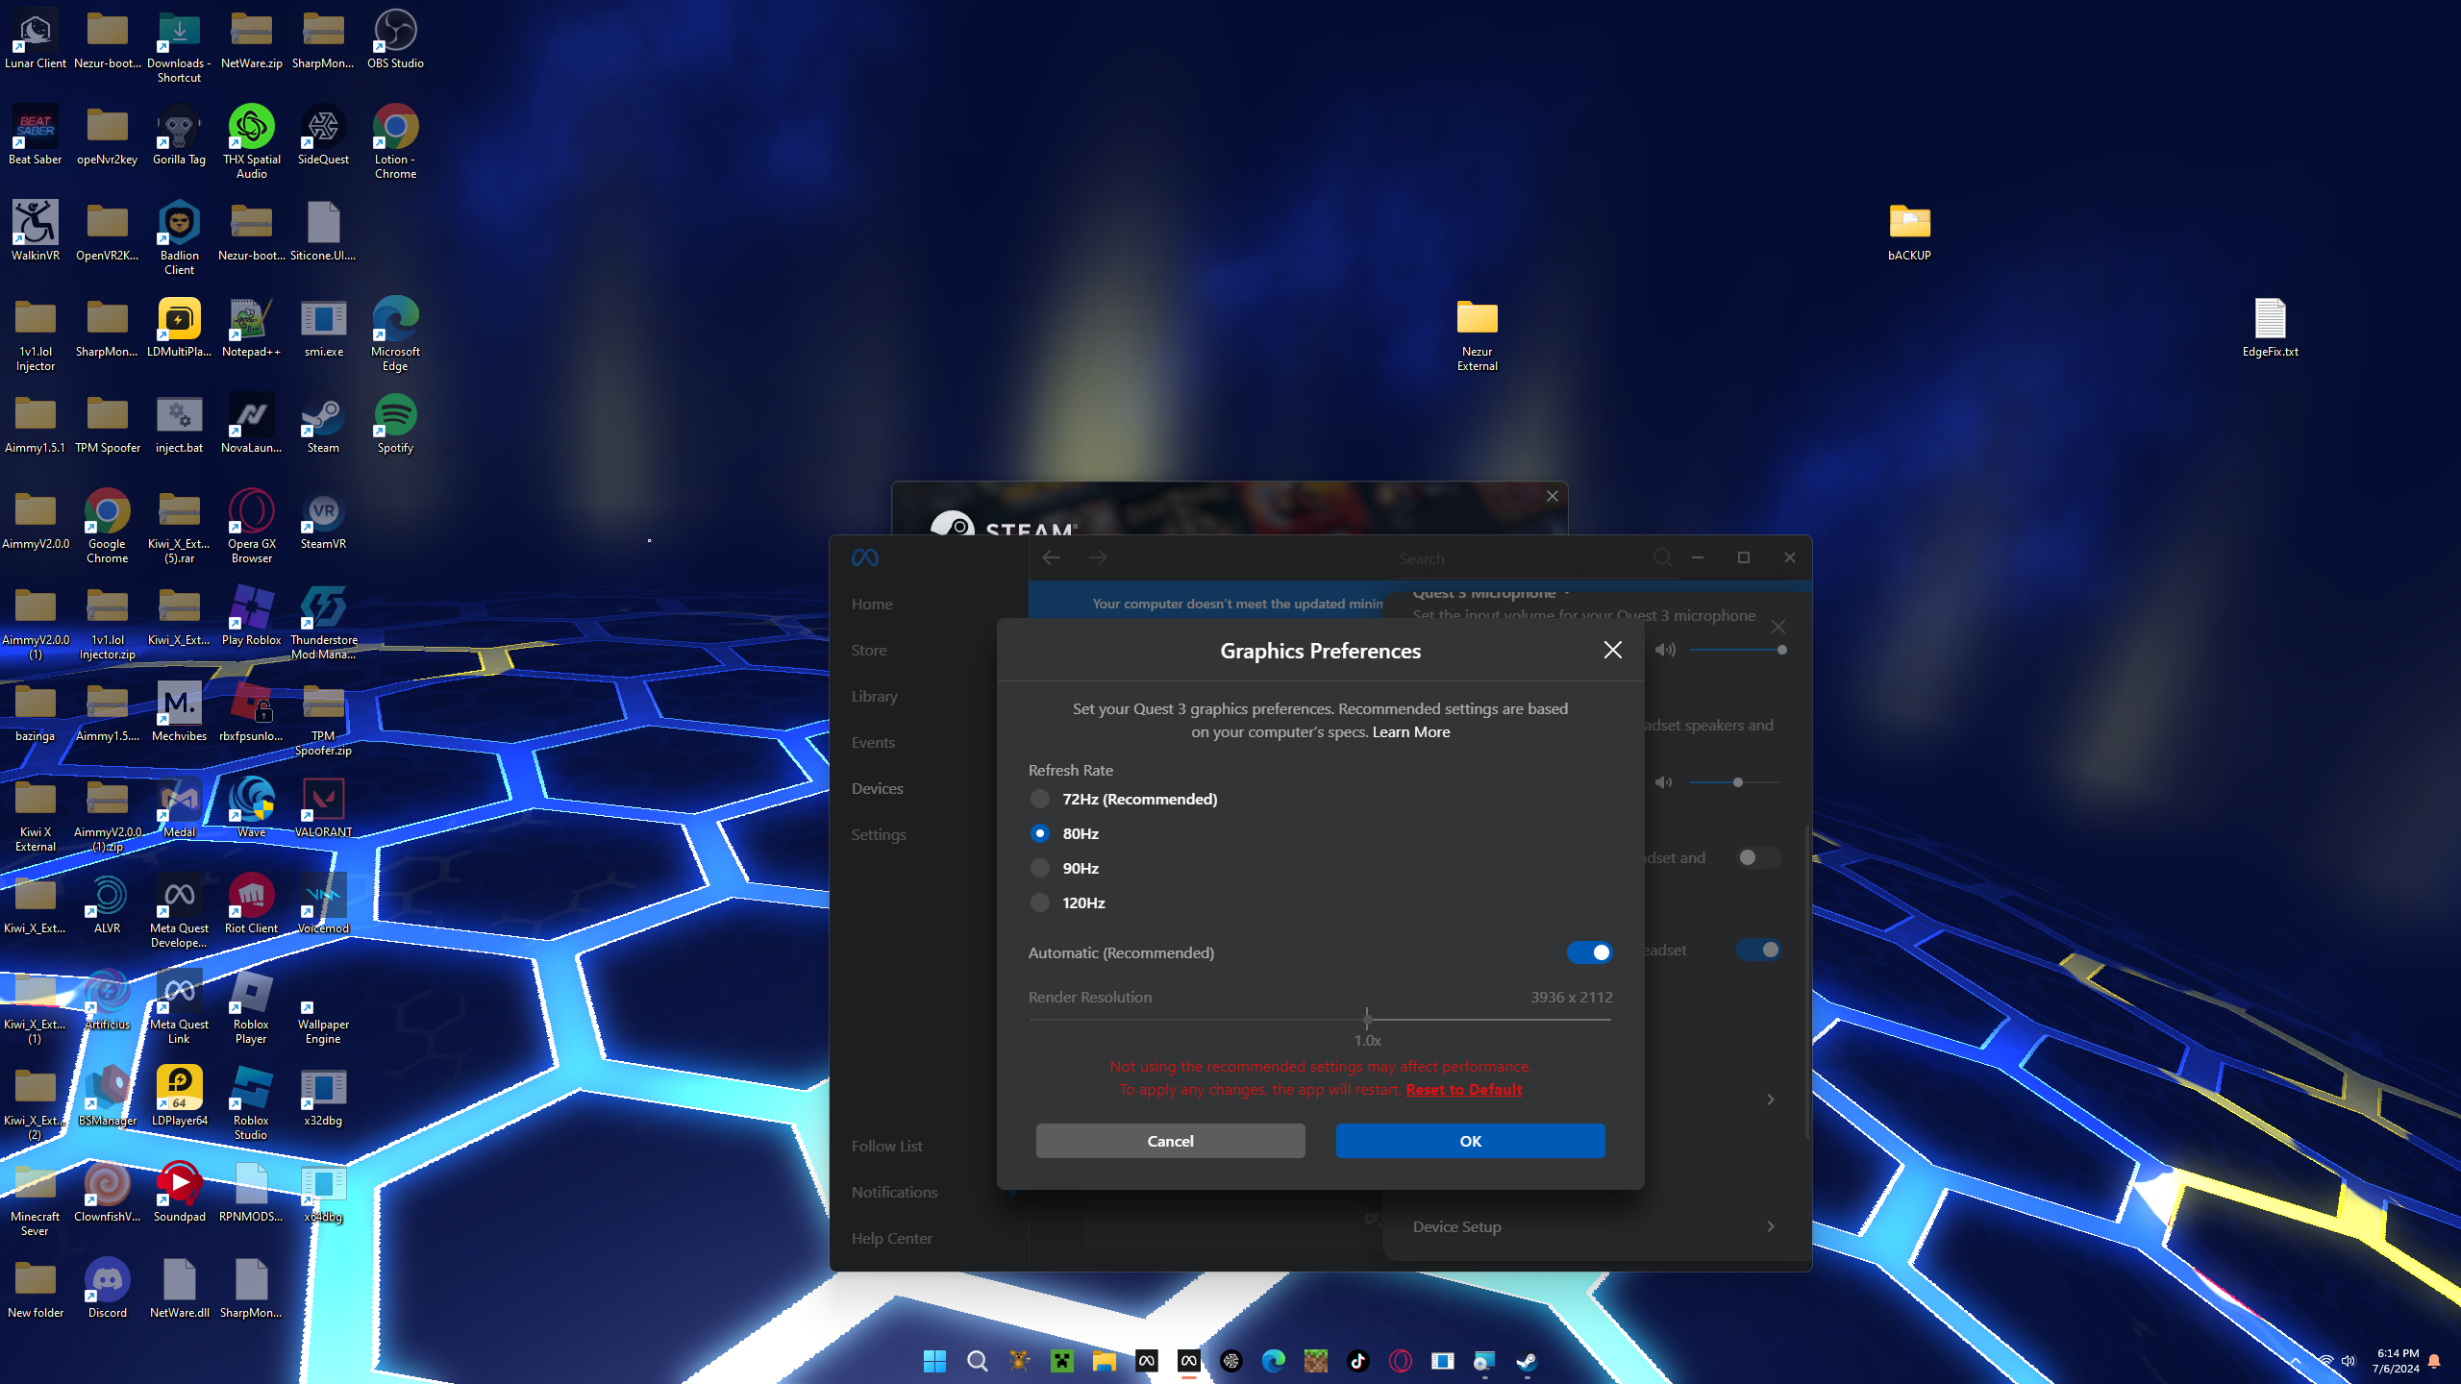Close the Graphics Preferences dialog
2461x1384 pixels.
point(1612,651)
